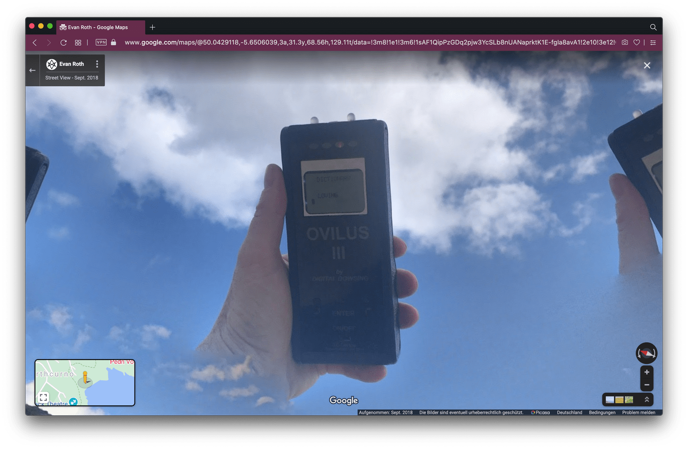688x449 pixels.
Task: Select the Evan Roth - Google Maps tab
Action: 101,27
